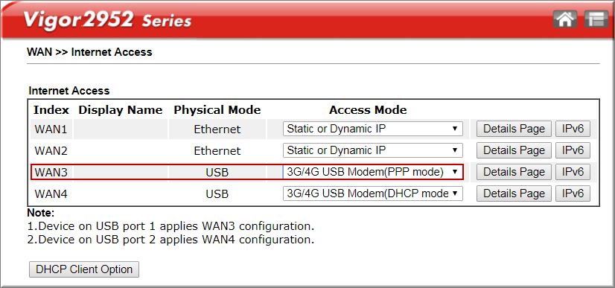Click IPv6 button for WAN1

tap(573, 129)
